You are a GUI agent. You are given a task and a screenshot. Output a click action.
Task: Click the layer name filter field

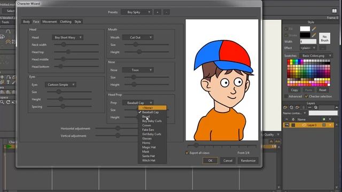323,113
